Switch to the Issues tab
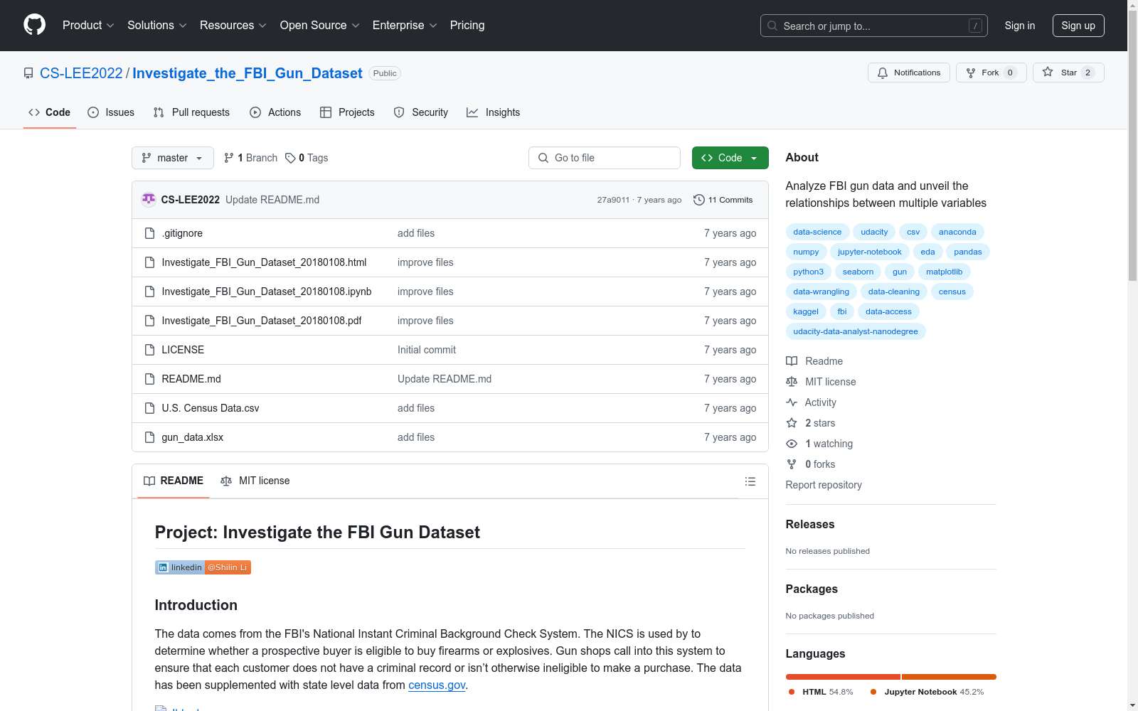The image size is (1138, 711). point(111,112)
